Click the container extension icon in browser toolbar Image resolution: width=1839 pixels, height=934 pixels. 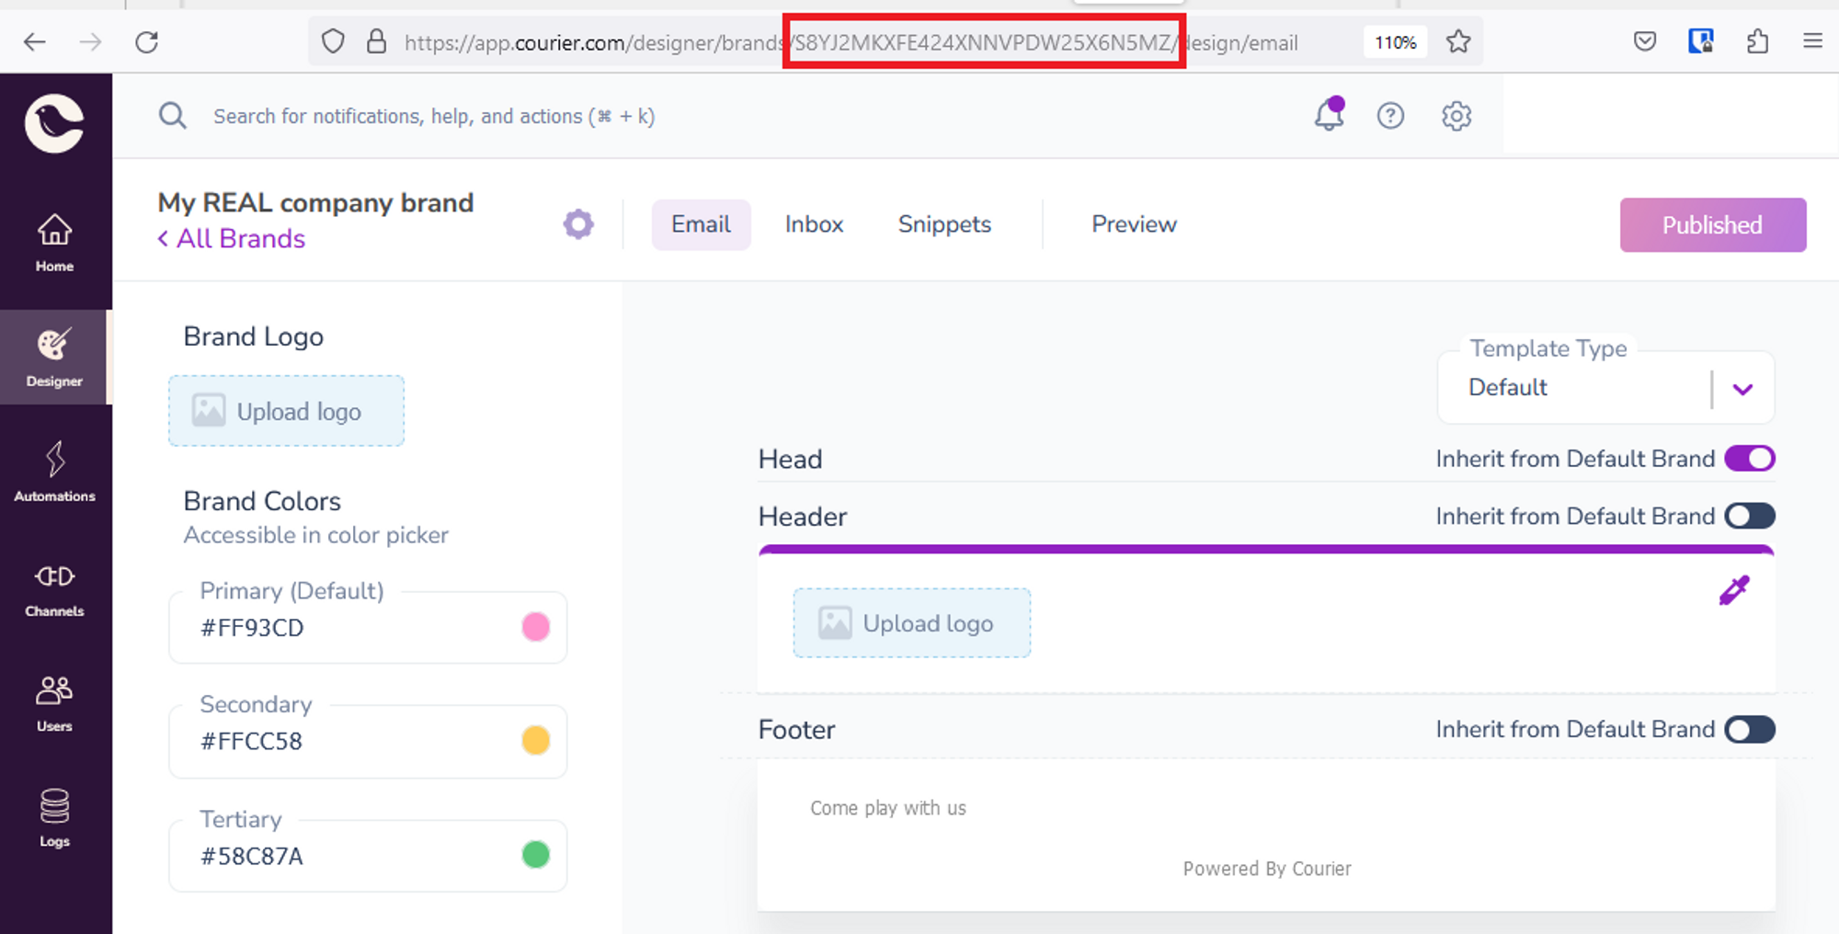point(1701,41)
